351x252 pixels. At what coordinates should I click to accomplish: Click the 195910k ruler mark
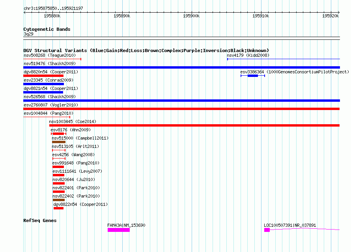261,16
